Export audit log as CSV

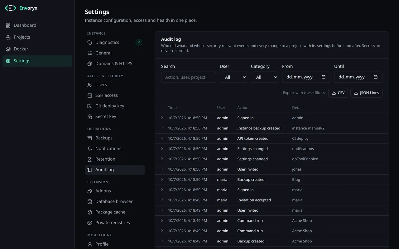click(338, 93)
